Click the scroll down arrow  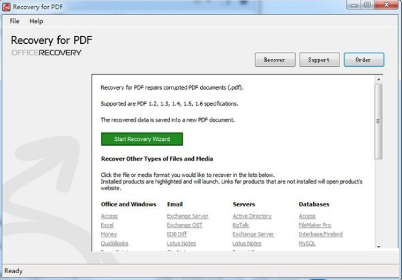[379, 247]
